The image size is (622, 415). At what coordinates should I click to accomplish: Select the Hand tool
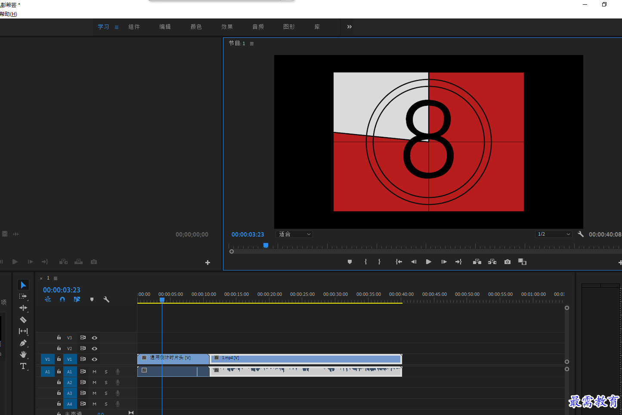tap(23, 354)
